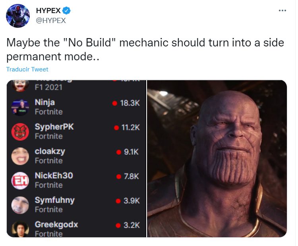Select NickEh30 in the channel list

54,175
